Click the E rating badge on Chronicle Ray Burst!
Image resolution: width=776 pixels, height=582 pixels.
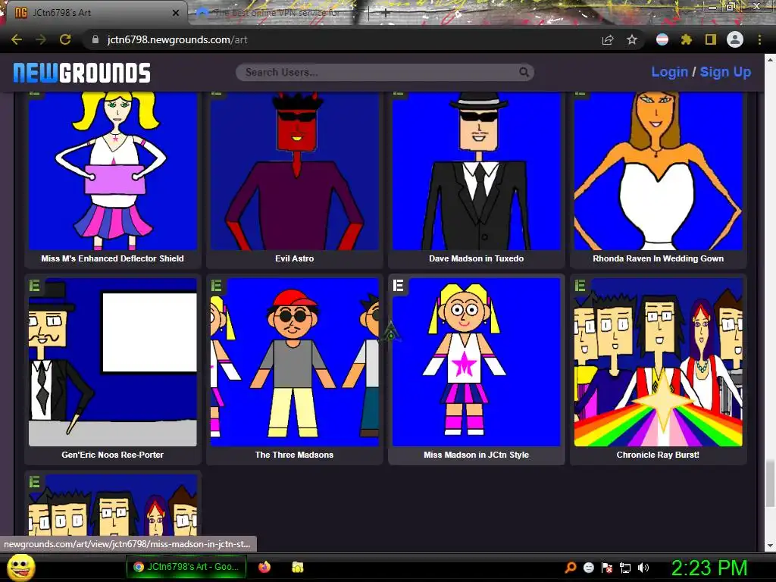tap(580, 286)
